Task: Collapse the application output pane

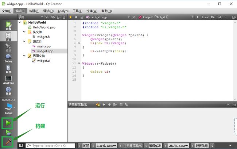Action: (228, 105)
